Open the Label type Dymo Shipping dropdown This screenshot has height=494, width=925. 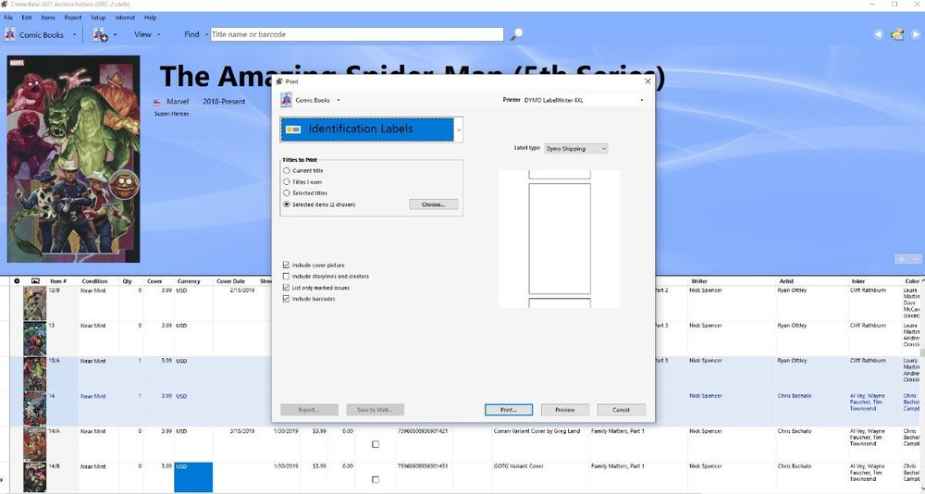[575, 149]
